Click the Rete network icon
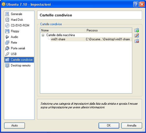The height and width of the screenshot is (133, 146). click(x=7, y=43)
